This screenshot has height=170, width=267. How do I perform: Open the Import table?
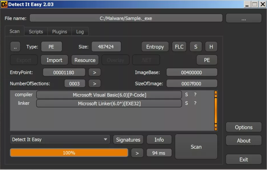click(x=54, y=60)
